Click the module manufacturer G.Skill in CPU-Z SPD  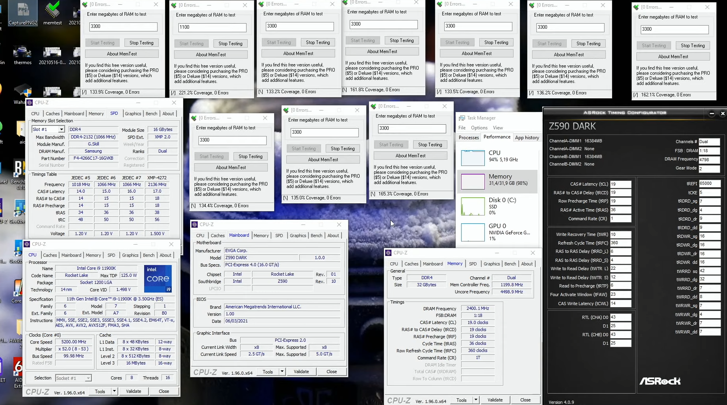tap(93, 144)
